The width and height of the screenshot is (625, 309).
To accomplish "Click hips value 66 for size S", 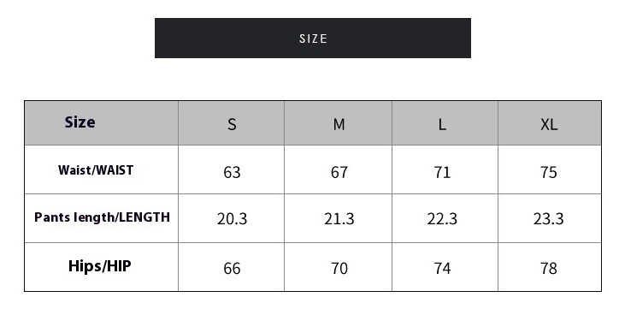I will click(232, 268).
